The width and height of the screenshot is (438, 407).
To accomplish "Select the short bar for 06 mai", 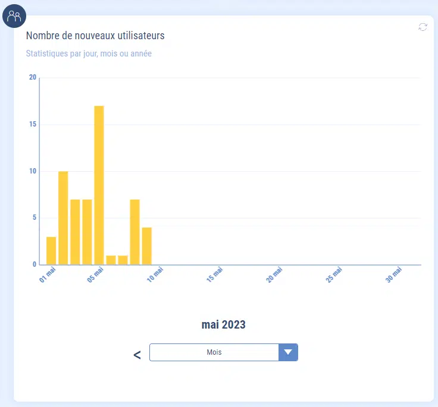I will point(111,260).
